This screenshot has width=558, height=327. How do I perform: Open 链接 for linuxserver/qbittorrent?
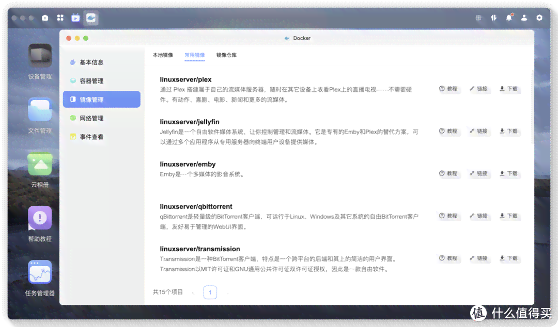pos(478,216)
